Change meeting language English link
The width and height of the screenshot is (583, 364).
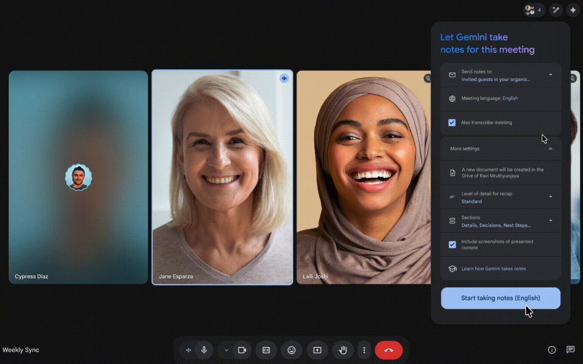(510, 98)
